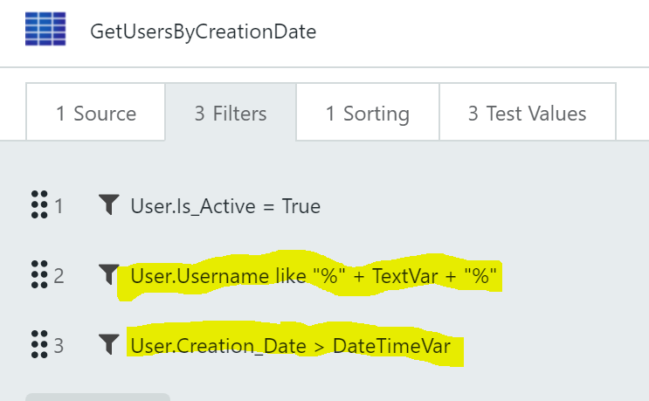Viewport: 649px width, 401px height.
Task: Click the funnel icon for the Creation_Date filter
Action: (107, 346)
